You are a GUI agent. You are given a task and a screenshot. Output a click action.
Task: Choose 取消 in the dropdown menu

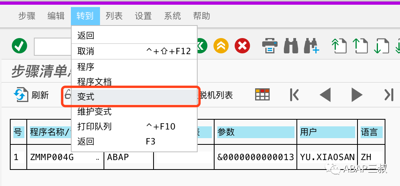click(x=134, y=51)
